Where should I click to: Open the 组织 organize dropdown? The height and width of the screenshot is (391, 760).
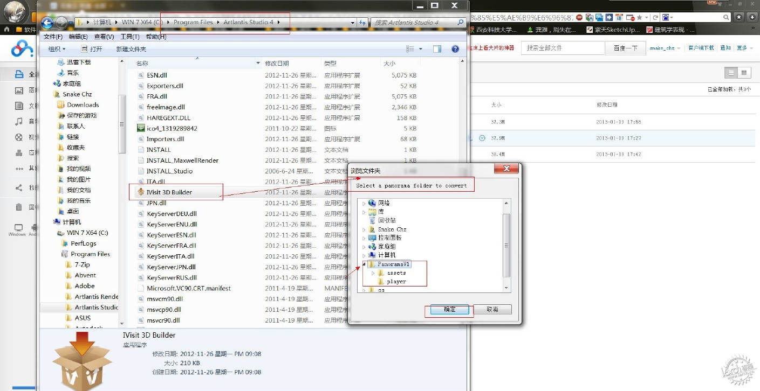57,49
